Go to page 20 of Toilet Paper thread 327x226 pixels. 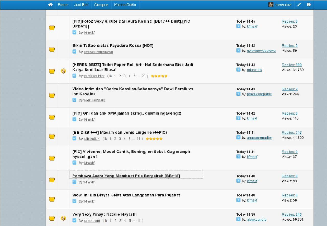pyautogui.click(x=144, y=76)
